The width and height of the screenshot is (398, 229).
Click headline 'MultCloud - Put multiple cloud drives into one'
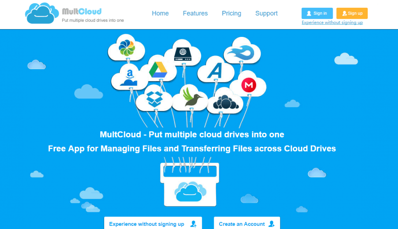pyautogui.click(x=192, y=134)
